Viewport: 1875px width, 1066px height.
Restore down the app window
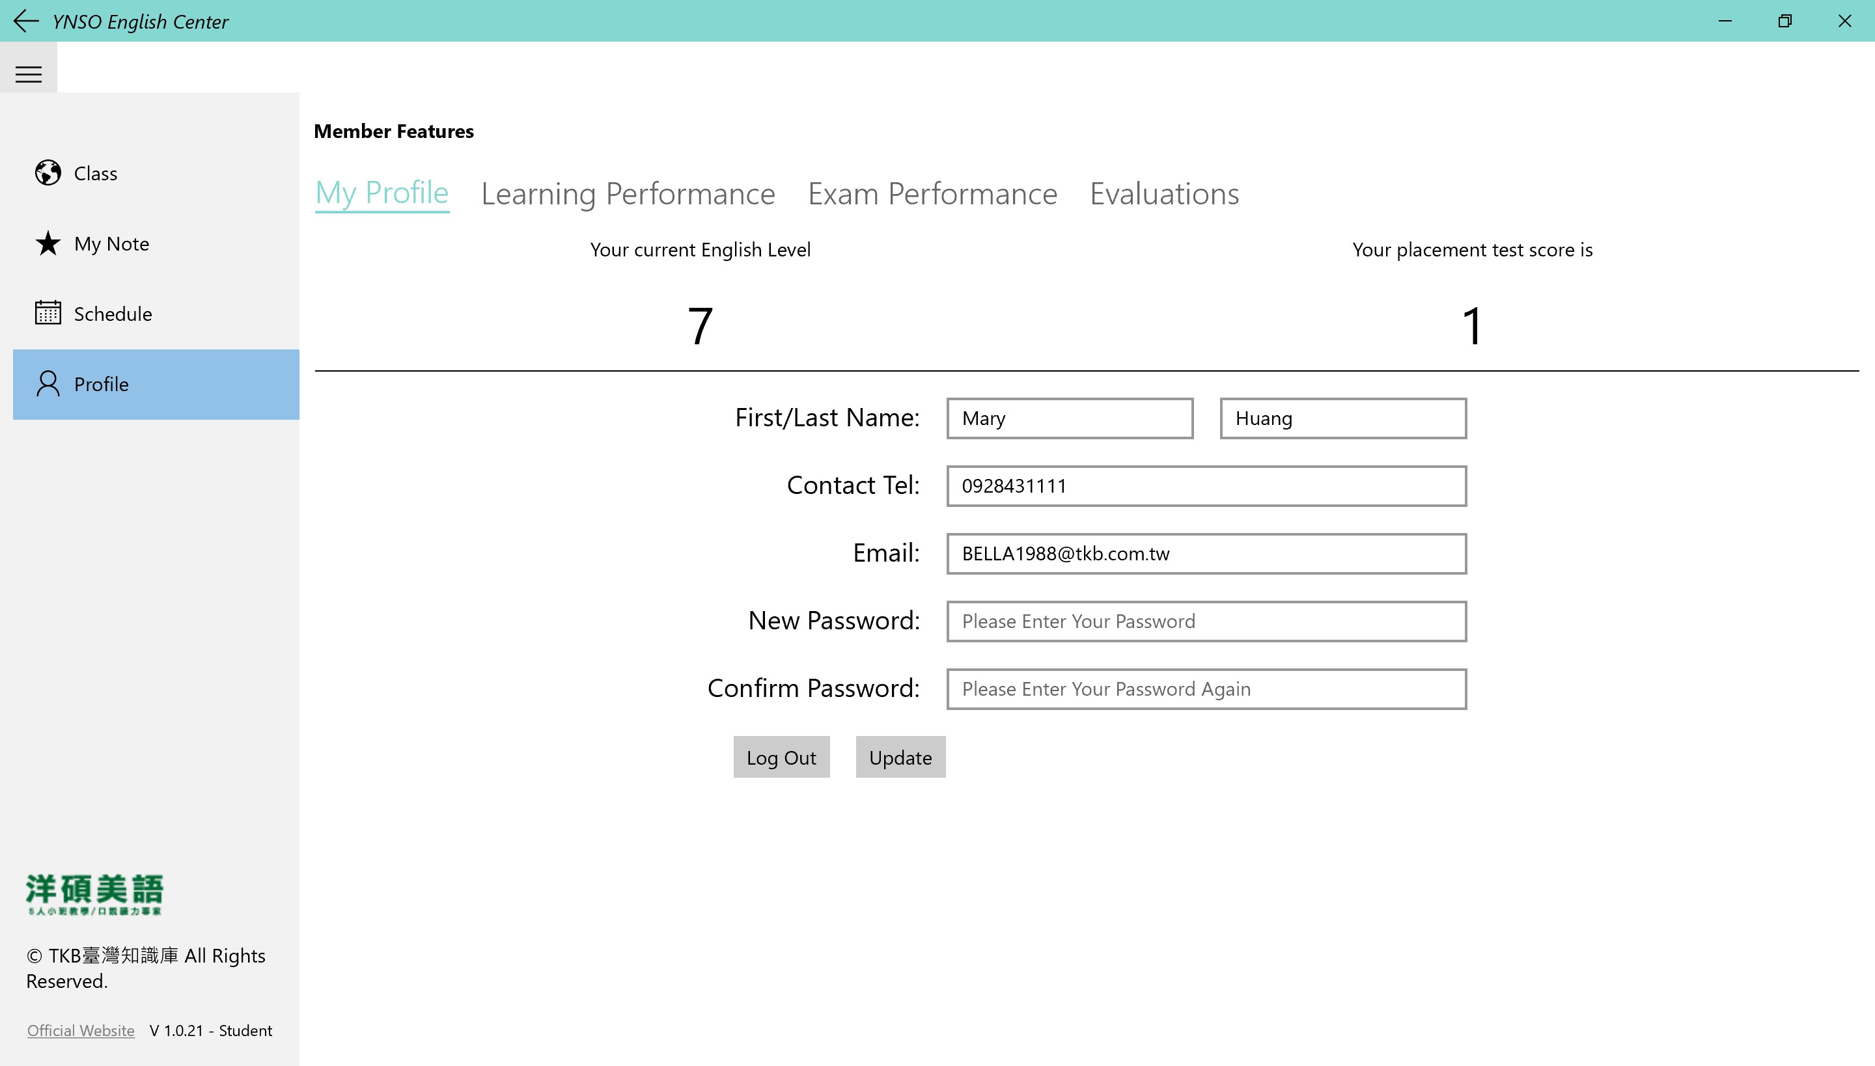1785,21
